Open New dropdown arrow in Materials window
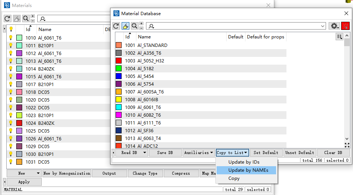 (x=38, y=174)
